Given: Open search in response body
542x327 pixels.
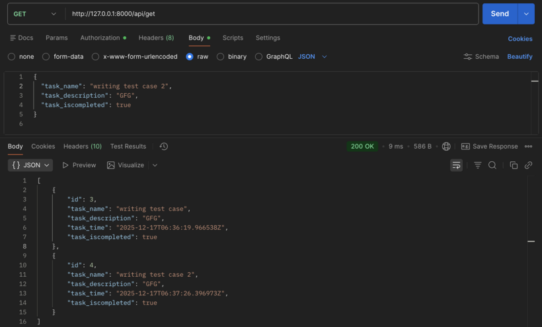Looking at the screenshot, I should 492,165.
